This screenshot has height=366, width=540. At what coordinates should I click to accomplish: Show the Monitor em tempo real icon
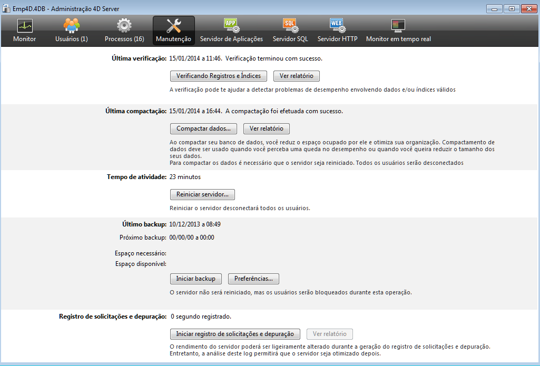(398, 25)
